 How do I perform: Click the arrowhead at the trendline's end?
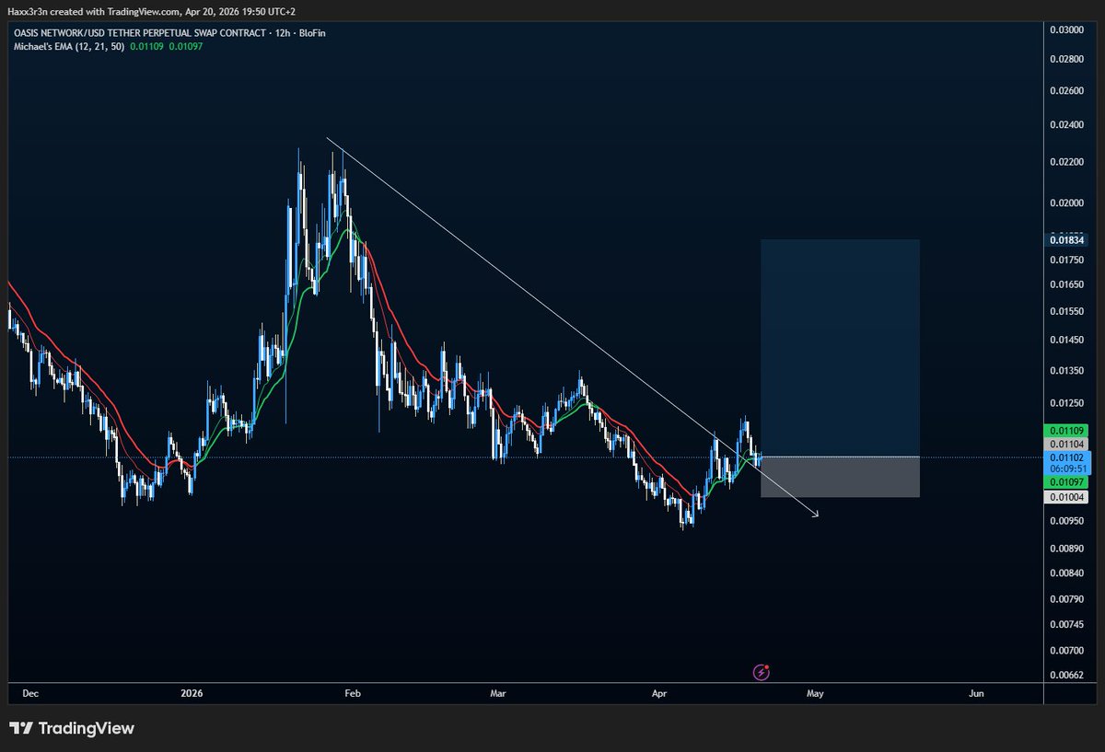click(815, 515)
